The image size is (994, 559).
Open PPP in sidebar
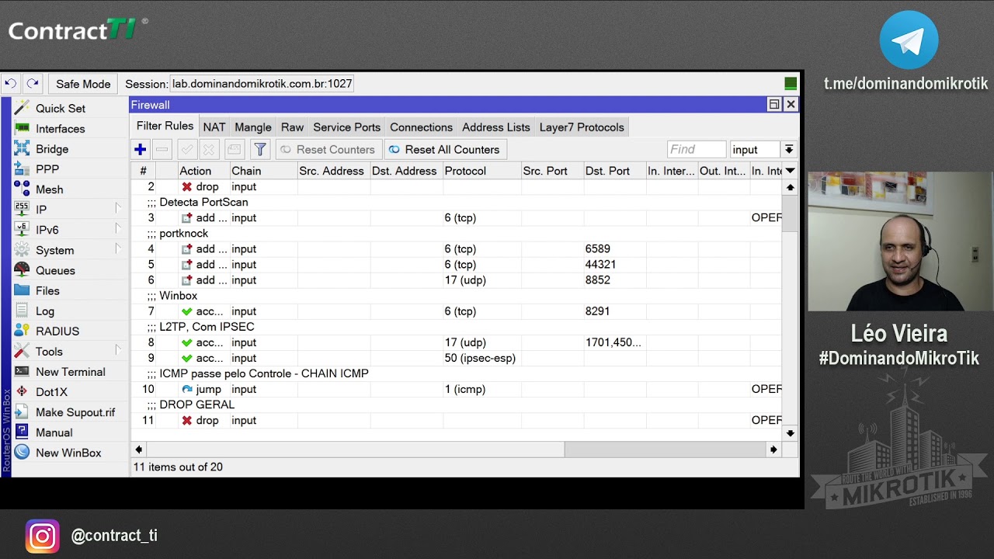tap(47, 169)
